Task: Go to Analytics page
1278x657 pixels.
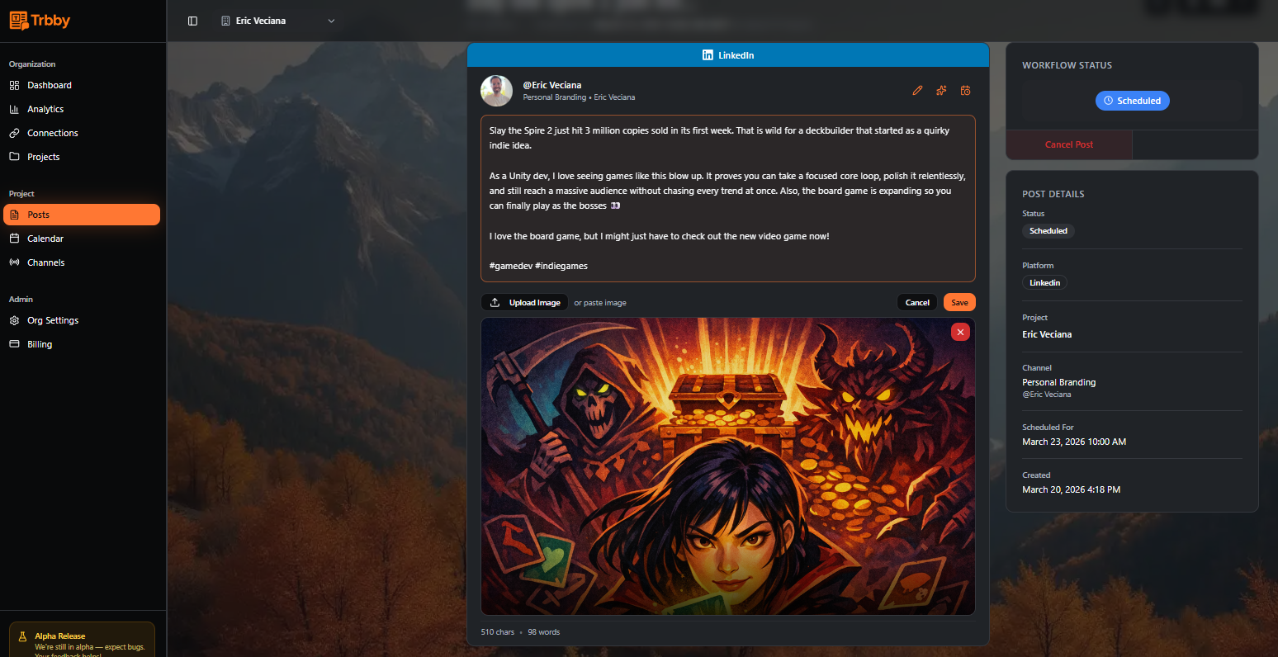Action: tap(82, 109)
